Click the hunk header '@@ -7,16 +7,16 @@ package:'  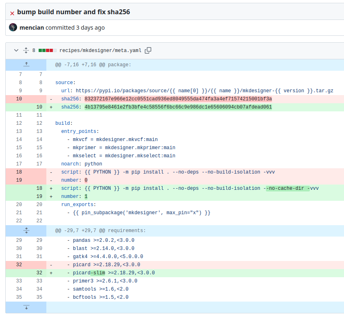pyautogui.click(x=93, y=65)
